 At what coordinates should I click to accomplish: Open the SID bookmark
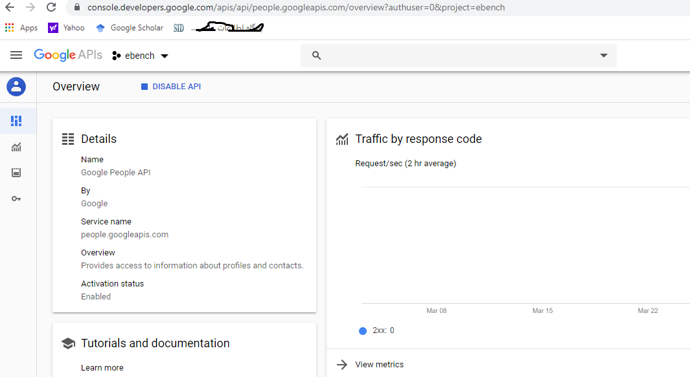(x=179, y=28)
